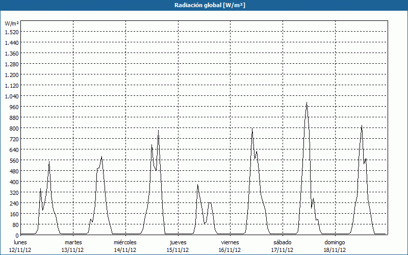Click Thursday's lowest daily peak on curve
The width and height of the screenshot is (408, 255).
point(198,185)
